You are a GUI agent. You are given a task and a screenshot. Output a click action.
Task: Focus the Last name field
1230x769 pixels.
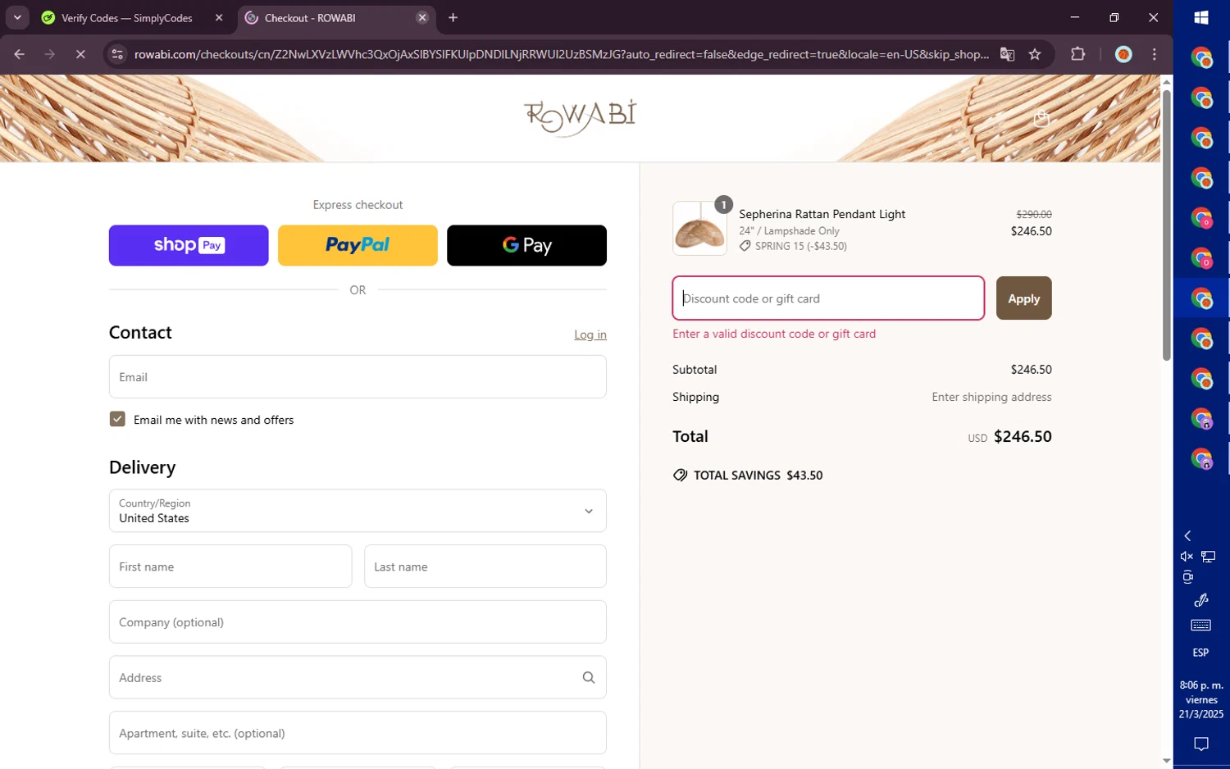click(485, 567)
